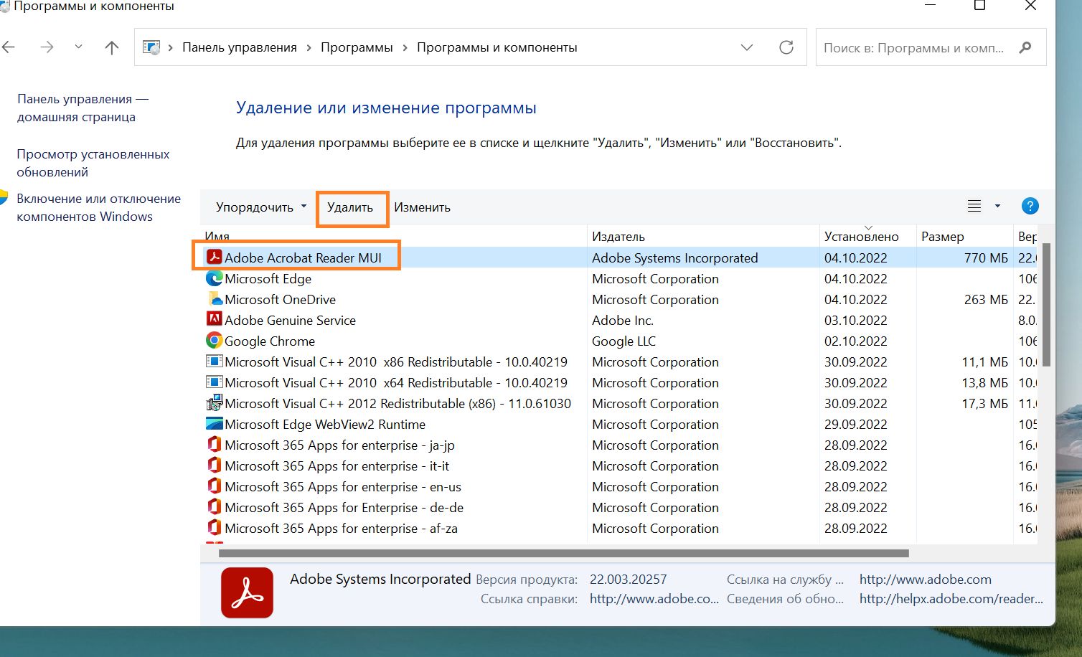Open recent locations dropdown chevron
1082x657 pixels.
(x=78, y=47)
